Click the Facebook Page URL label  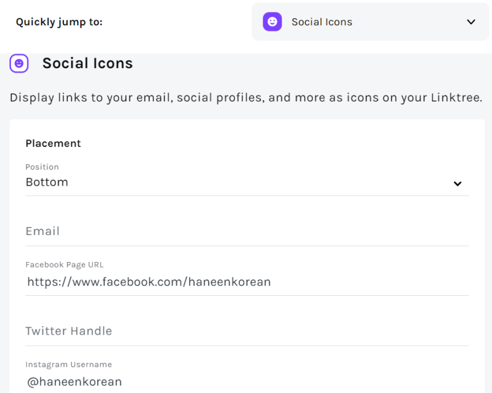pyautogui.click(x=64, y=264)
